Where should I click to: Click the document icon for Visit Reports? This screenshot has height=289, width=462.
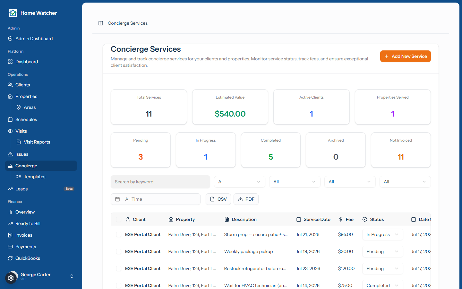click(19, 142)
